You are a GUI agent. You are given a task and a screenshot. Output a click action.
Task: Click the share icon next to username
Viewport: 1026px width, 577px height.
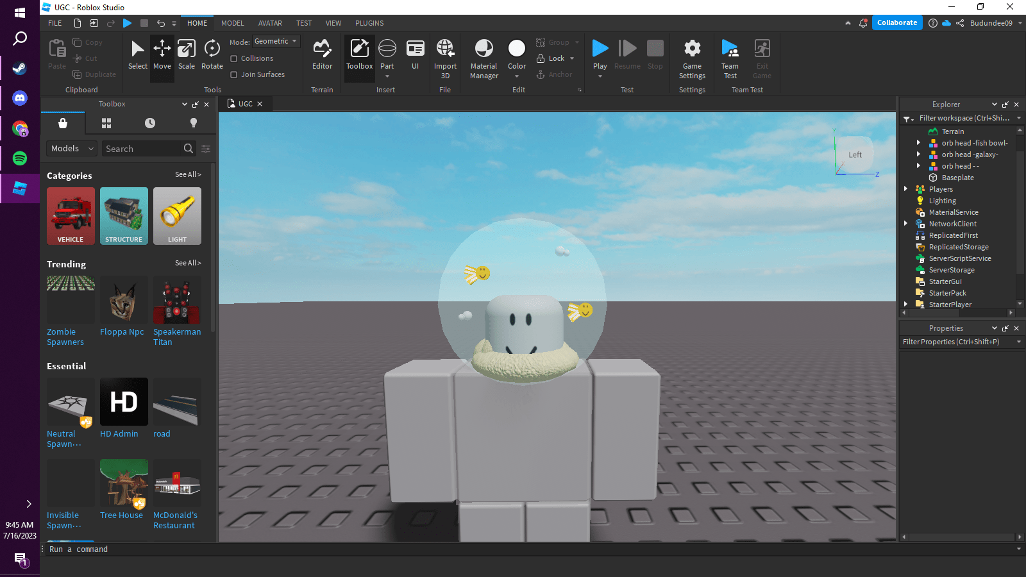[960, 23]
